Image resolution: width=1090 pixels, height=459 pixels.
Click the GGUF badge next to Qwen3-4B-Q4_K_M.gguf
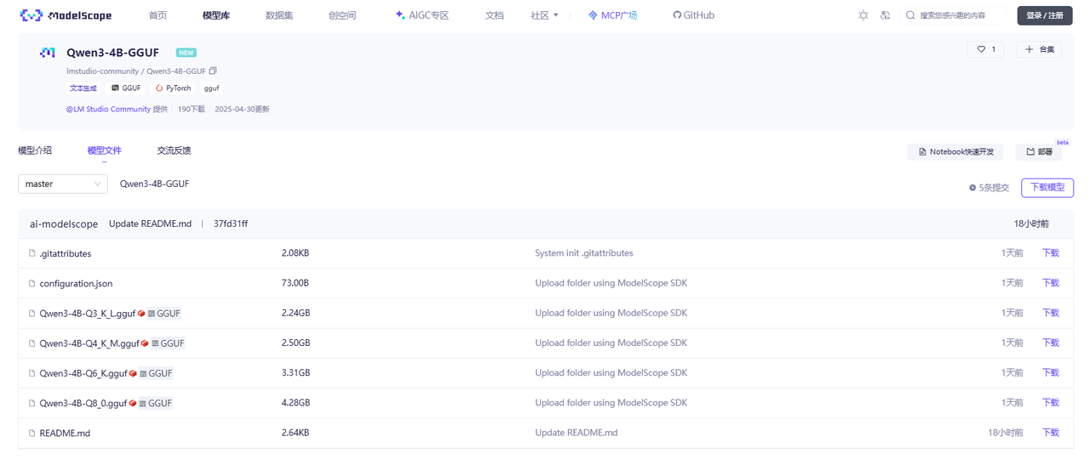pyautogui.click(x=167, y=343)
